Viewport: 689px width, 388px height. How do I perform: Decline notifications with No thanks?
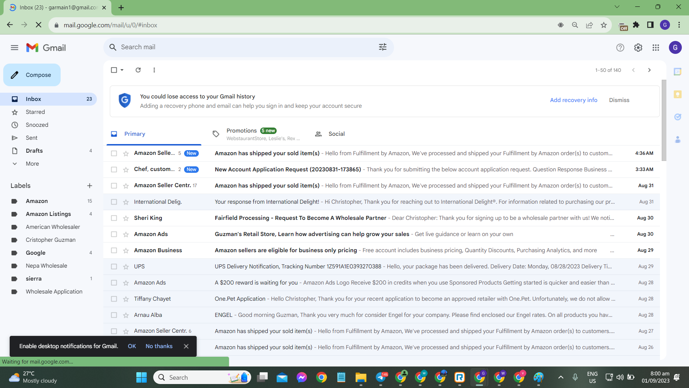159,346
